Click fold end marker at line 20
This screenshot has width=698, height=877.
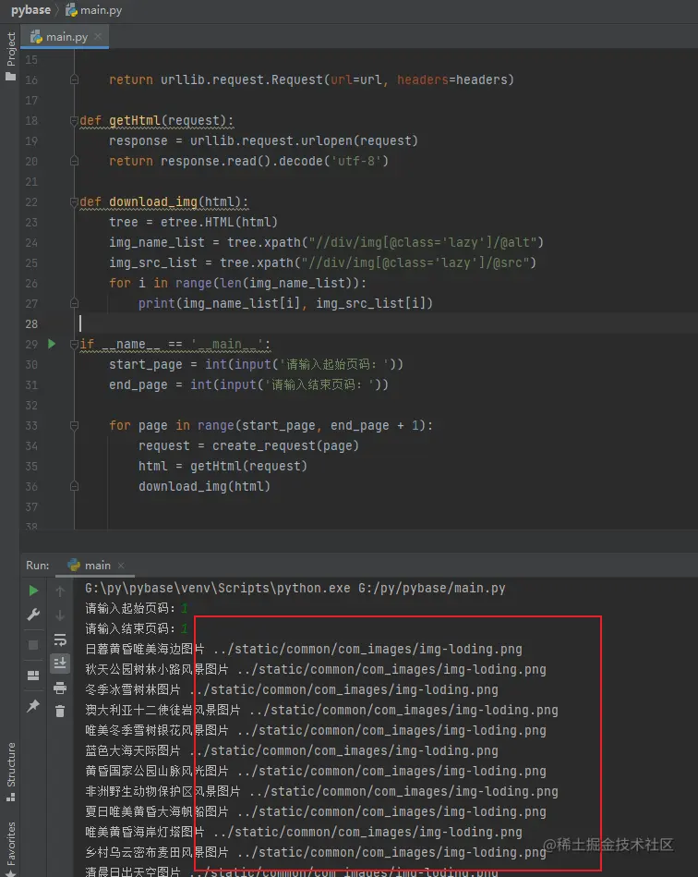[74, 161]
